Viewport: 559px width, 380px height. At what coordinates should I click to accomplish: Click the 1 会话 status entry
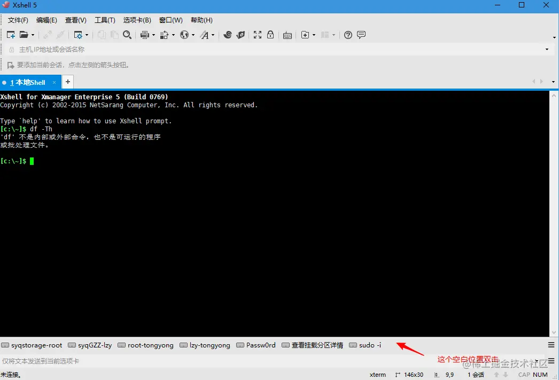476,375
